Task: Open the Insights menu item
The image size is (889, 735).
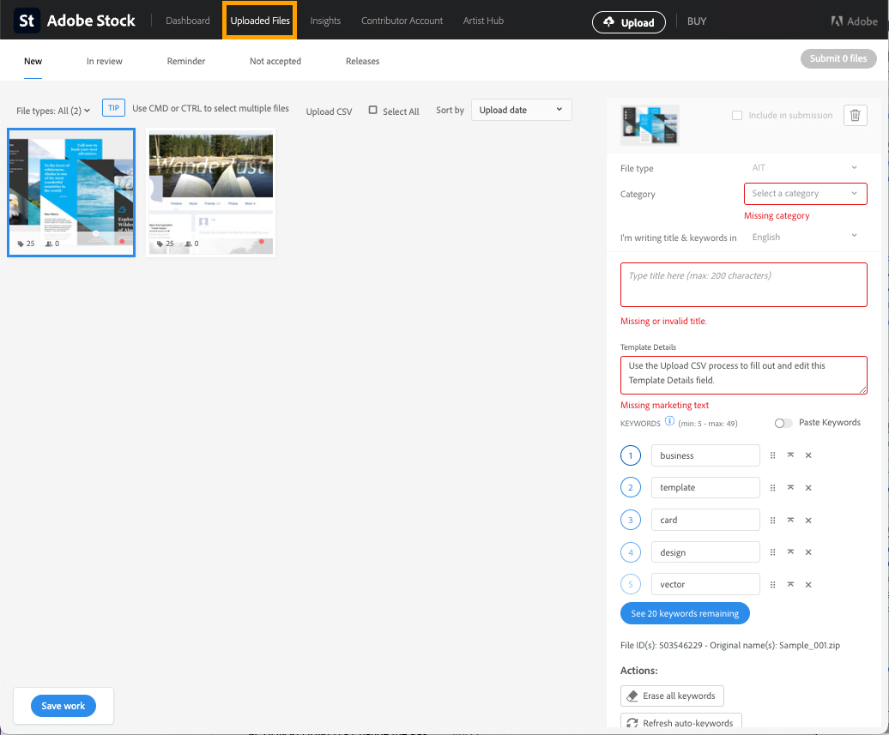Action: (325, 21)
